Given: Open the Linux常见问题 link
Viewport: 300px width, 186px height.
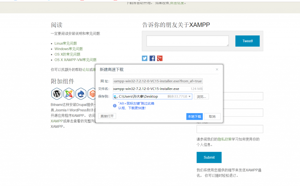Looking at the screenshot, I should (66, 43).
